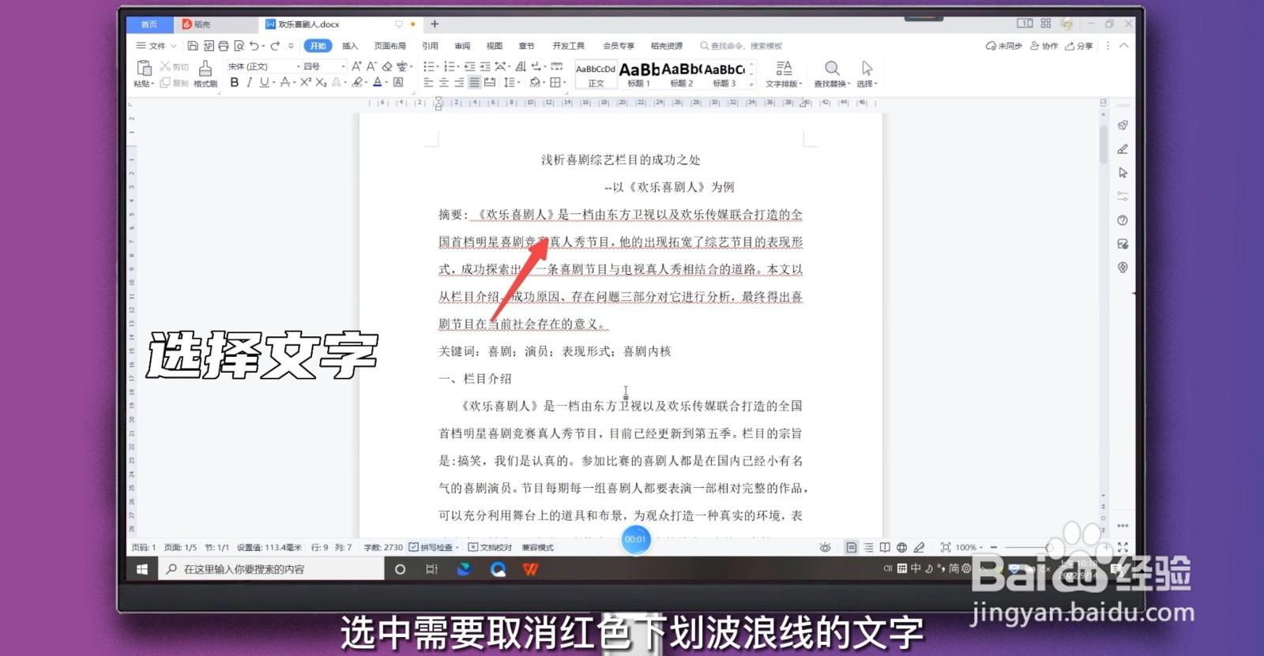Expand line spacing dropdown

517,83
